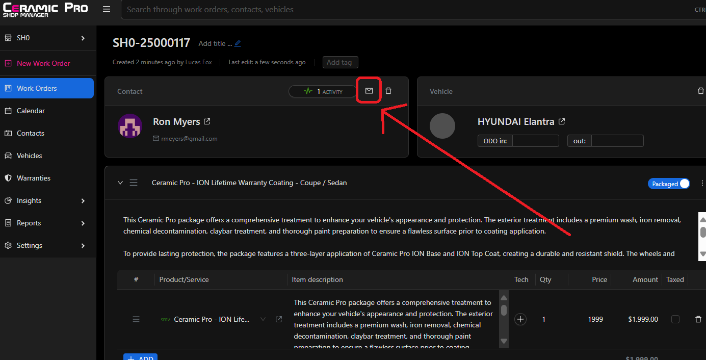The image size is (706, 360).
Task: Check the Taxed checkbox for the line item
Action: click(x=675, y=319)
